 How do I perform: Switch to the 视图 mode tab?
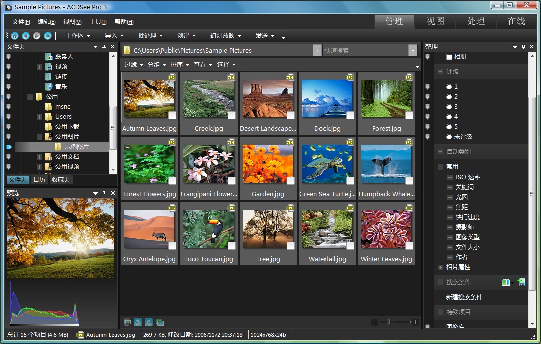point(435,21)
